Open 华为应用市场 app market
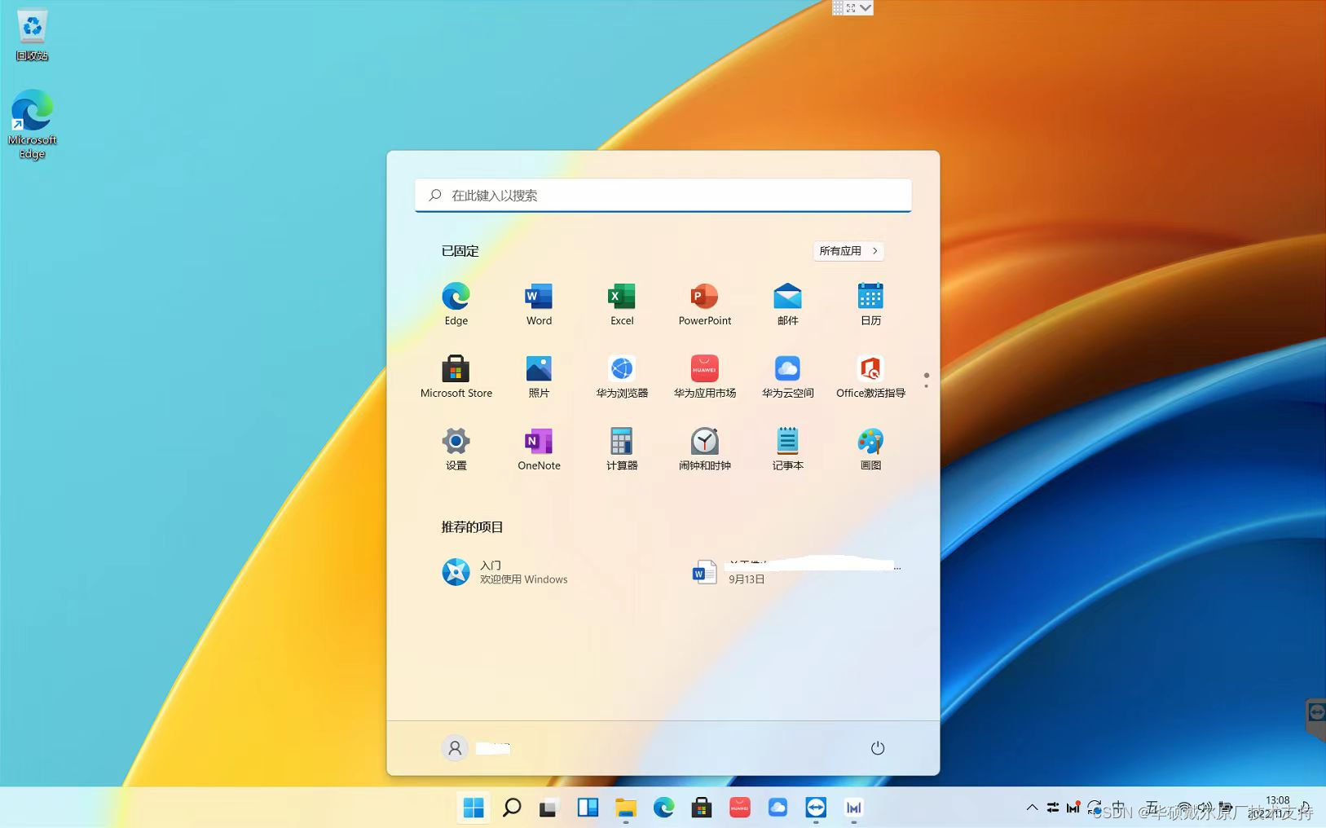Viewport: 1326px width, 828px height. coord(705,377)
